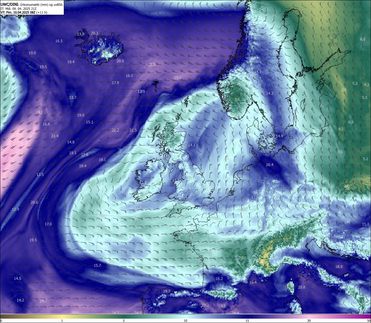Select the 14.2 value label

point(20,300)
